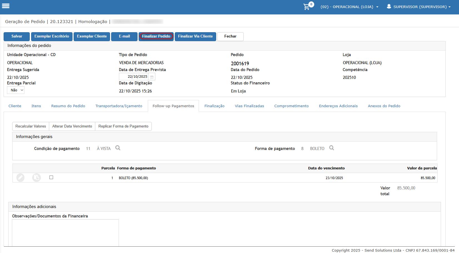Click the Salvar button
This screenshot has width=459, height=253.
17,36
